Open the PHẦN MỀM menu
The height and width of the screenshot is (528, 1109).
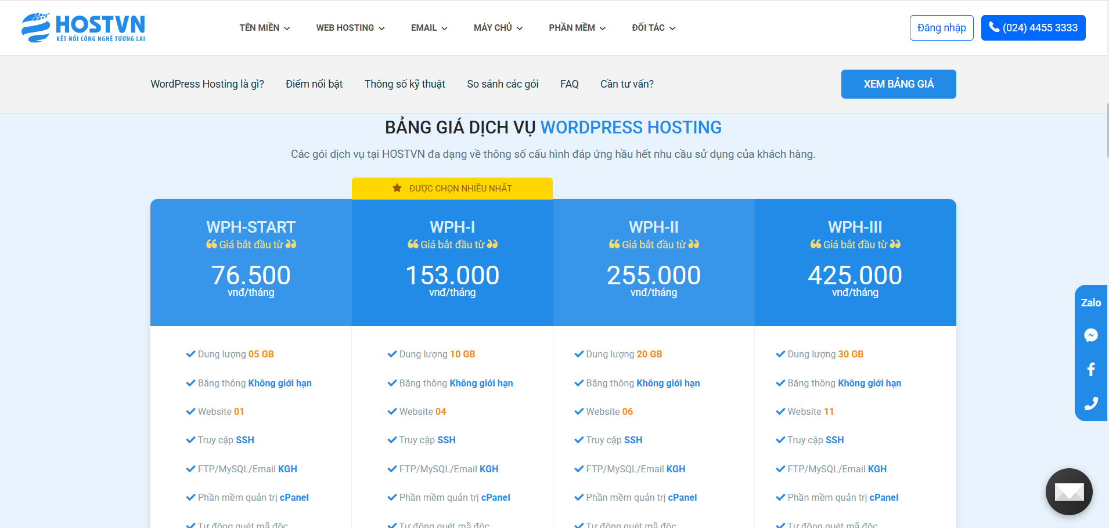[577, 28]
